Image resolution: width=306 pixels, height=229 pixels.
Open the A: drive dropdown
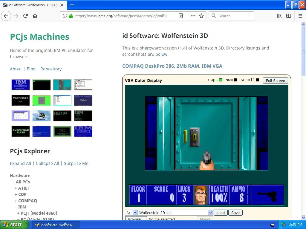[131, 213]
